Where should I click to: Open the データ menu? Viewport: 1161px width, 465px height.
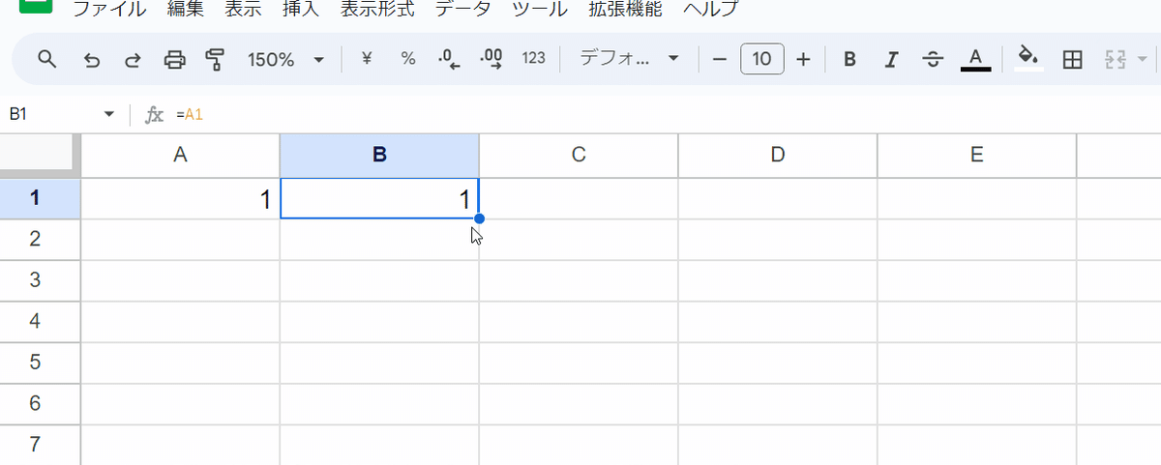coord(462,11)
